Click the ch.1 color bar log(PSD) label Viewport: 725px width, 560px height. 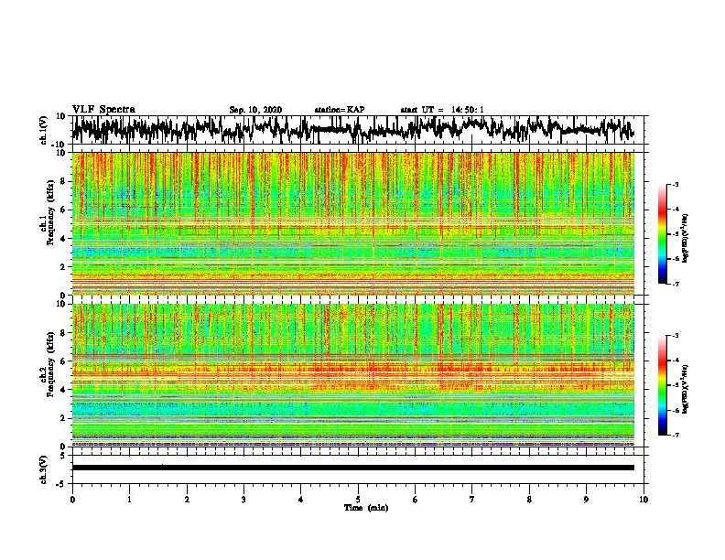click(x=686, y=238)
